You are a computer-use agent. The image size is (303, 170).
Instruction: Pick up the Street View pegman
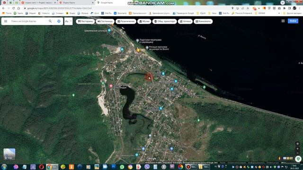pyautogui.click(x=279, y=158)
